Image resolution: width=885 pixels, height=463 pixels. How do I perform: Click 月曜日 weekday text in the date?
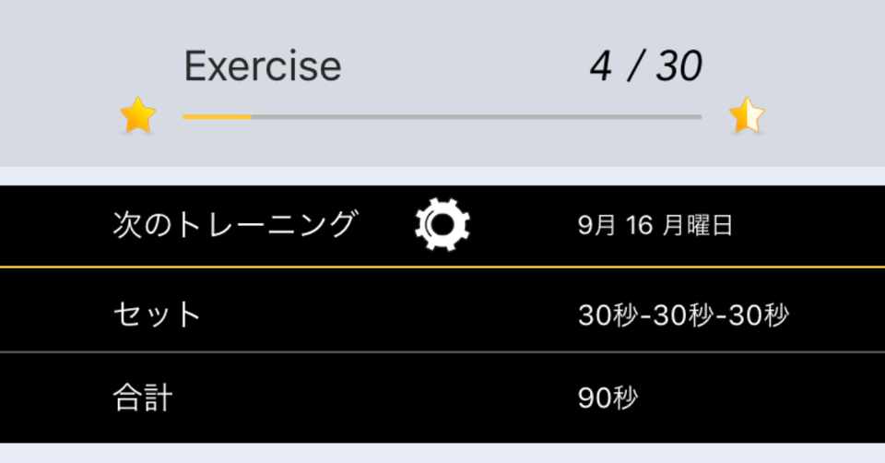(x=698, y=226)
